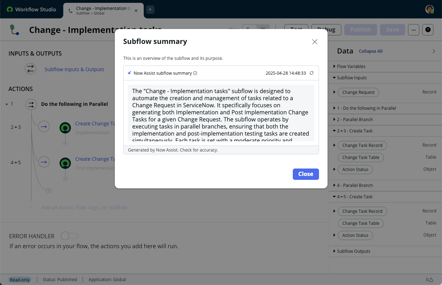Click the green Create Task icon in Post Implementation

point(65,163)
